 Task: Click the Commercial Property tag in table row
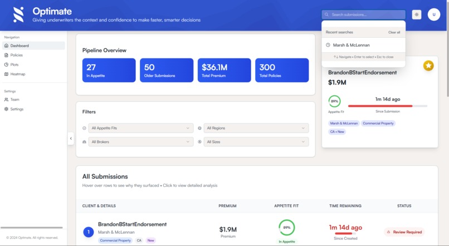tap(115, 240)
